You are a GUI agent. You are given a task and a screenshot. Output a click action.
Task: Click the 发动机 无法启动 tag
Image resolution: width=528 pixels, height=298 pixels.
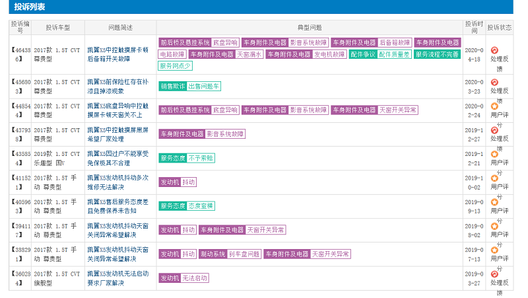click(x=183, y=278)
